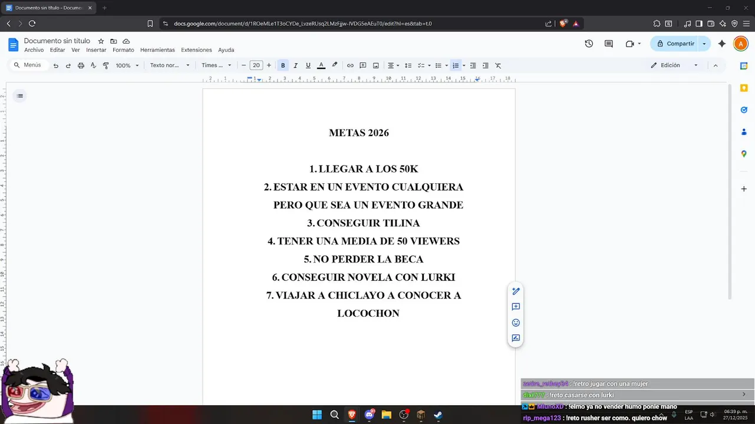The image size is (755, 424).
Task: Star the document as favorite
Action: [x=101, y=41]
